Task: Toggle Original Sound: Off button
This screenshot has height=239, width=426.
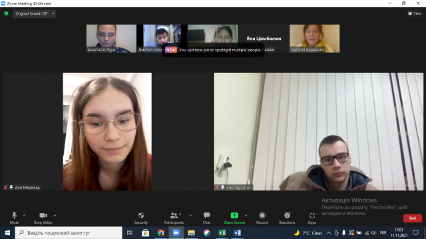Action: (x=31, y=13)
